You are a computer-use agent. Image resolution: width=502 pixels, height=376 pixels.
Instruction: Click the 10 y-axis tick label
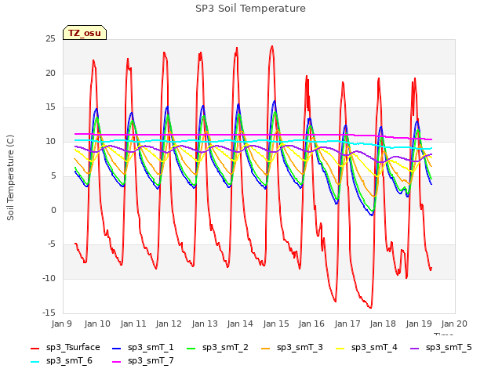click(x=50, y=142)
